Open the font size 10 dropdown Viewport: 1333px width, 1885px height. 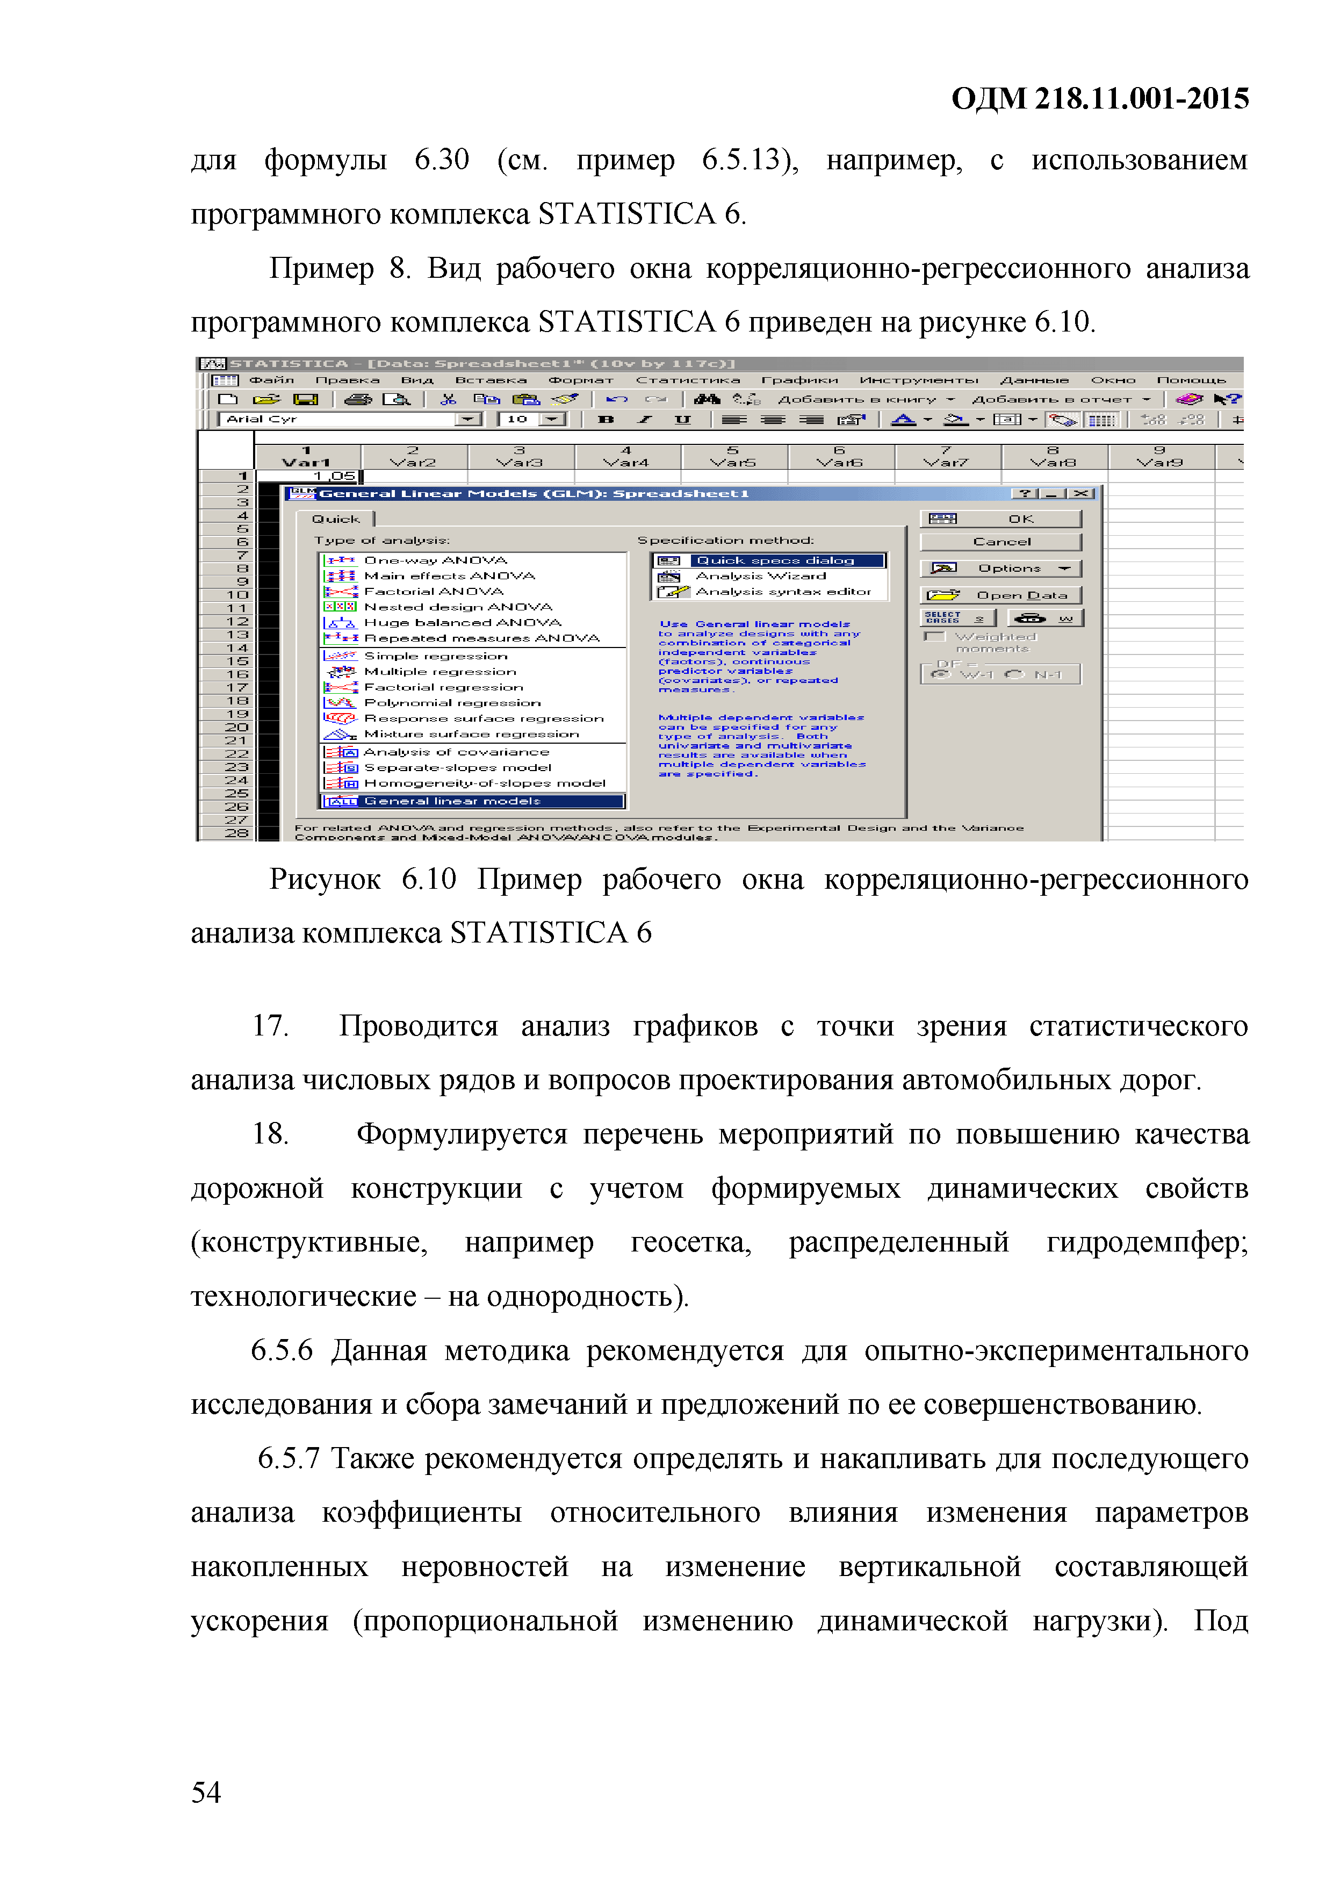[x=552, y=420]
